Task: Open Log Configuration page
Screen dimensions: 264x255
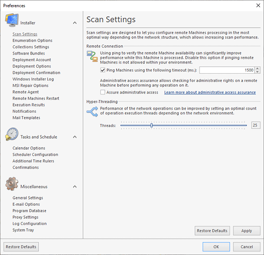Action: click(x=30, y=224)
